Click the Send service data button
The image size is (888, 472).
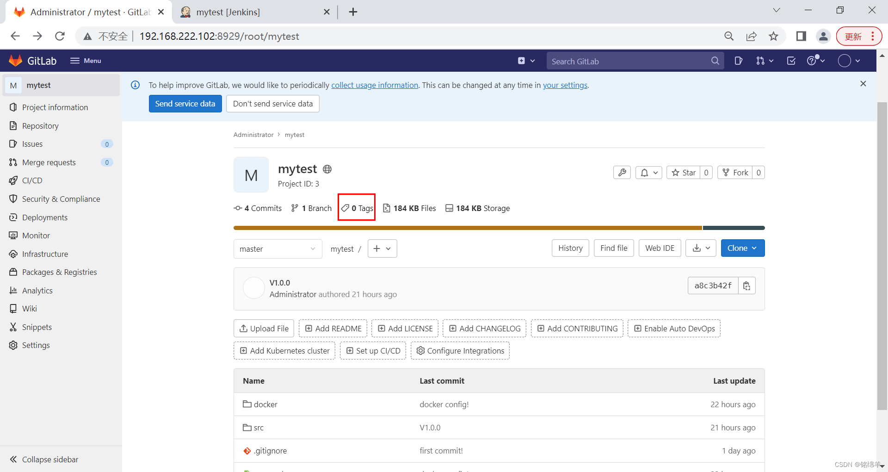point(185,104)
